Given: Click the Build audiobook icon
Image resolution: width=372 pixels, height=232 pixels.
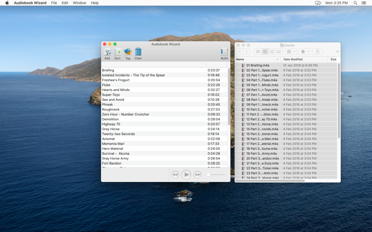Looking at the screenshot, I should [224, 52].
